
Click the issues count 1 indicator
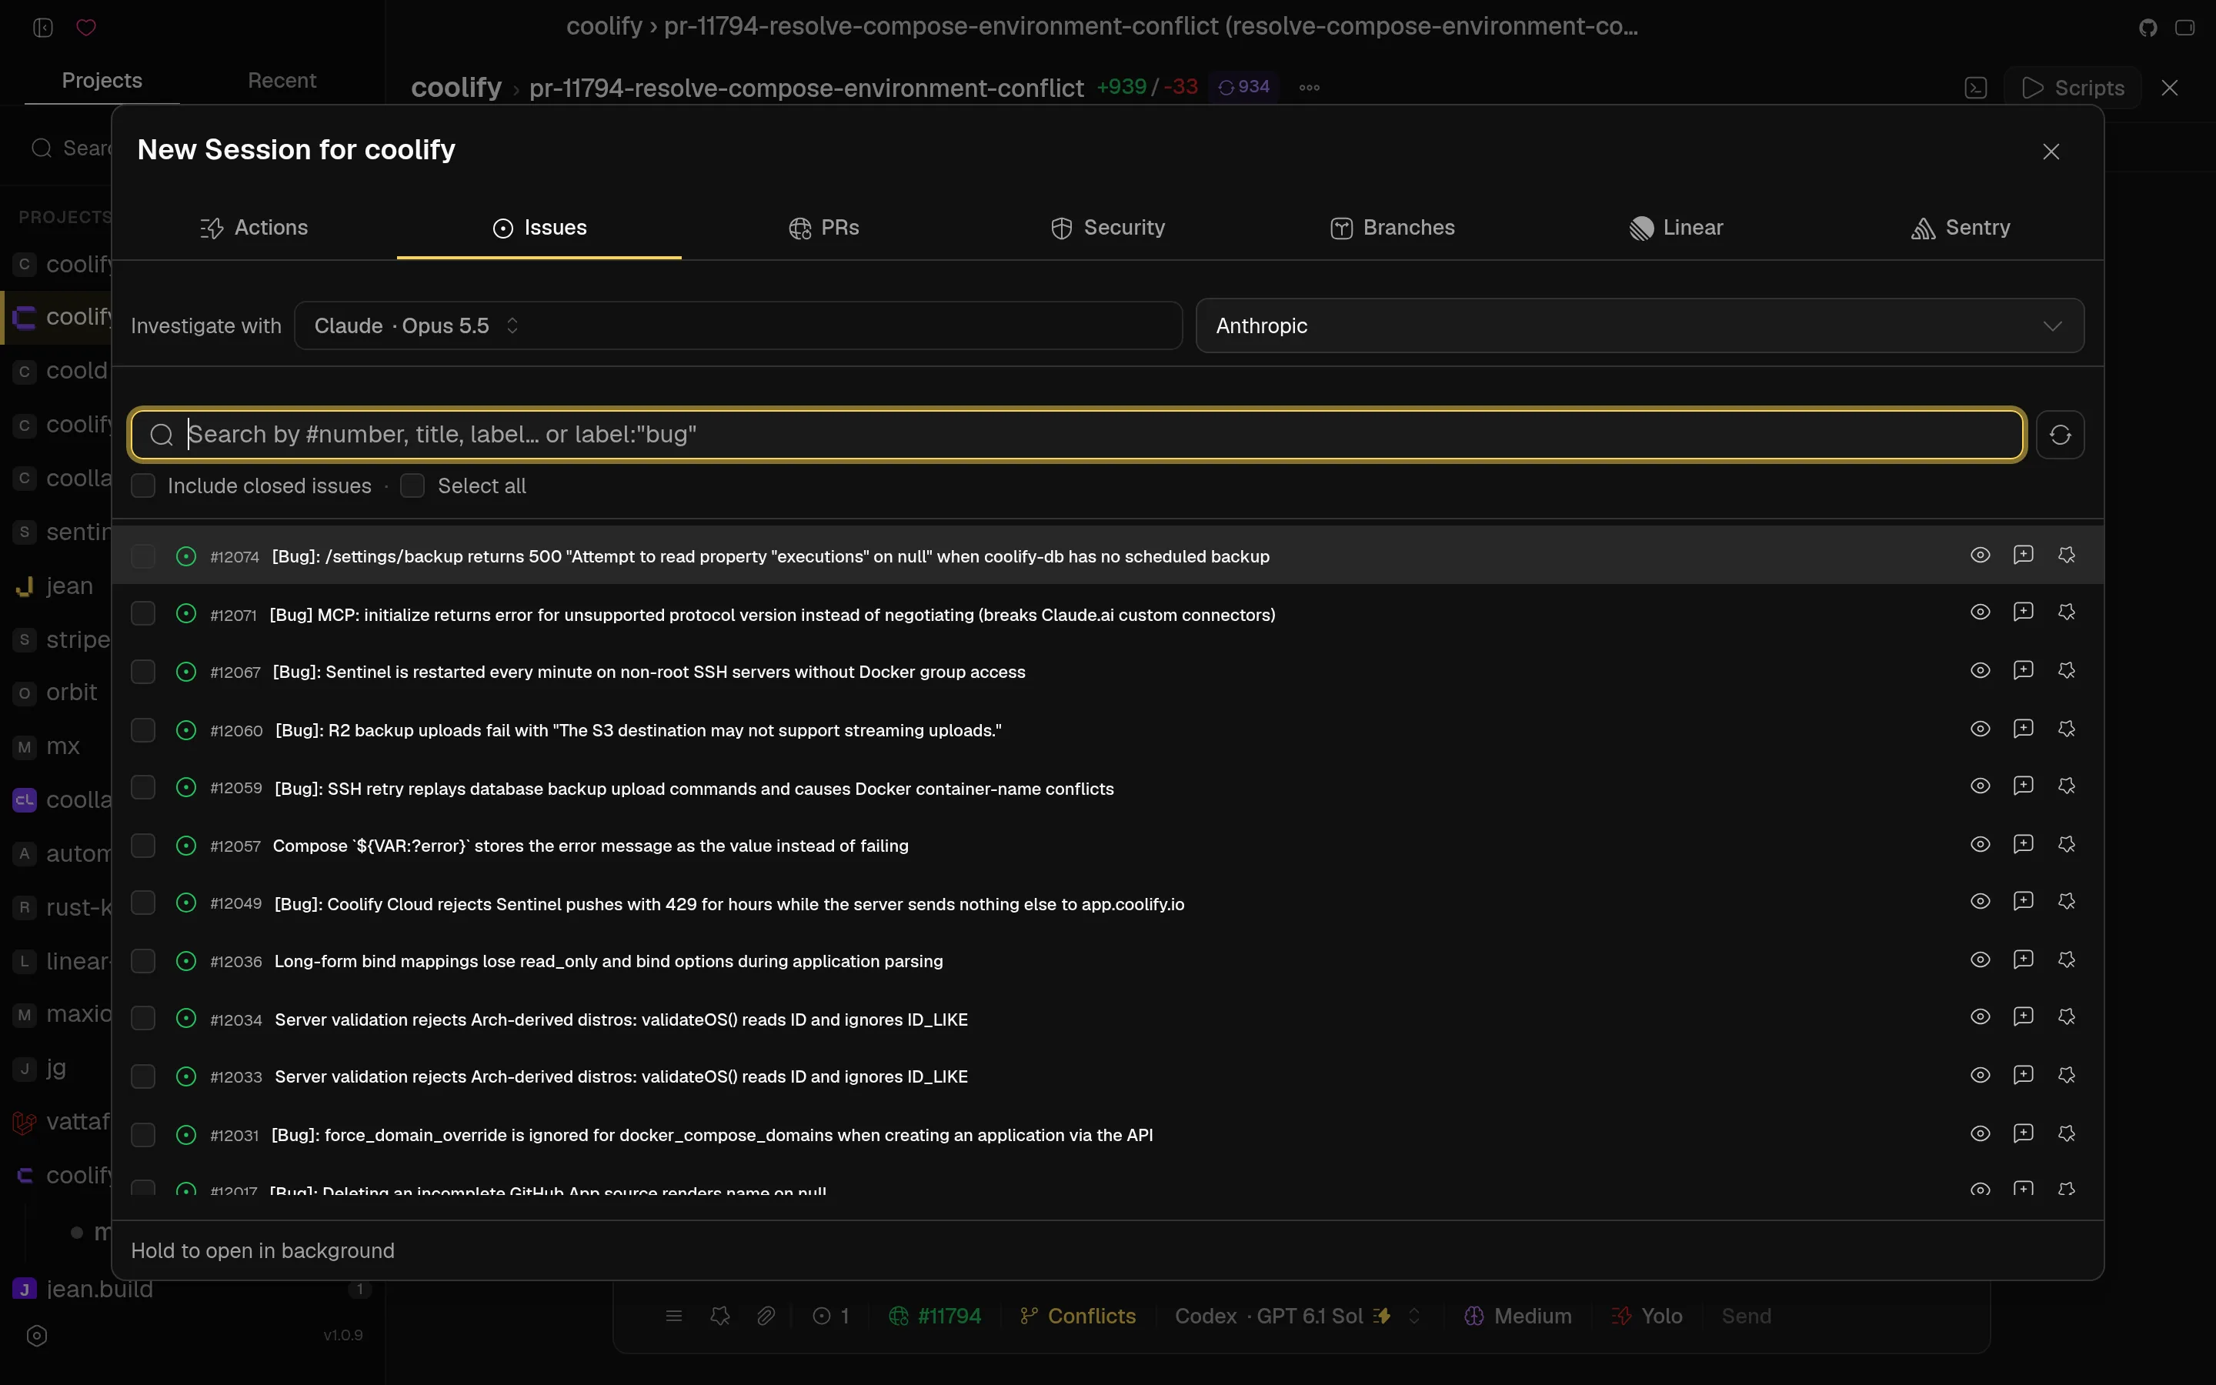pyautogui.click(x=832, y=1317)
